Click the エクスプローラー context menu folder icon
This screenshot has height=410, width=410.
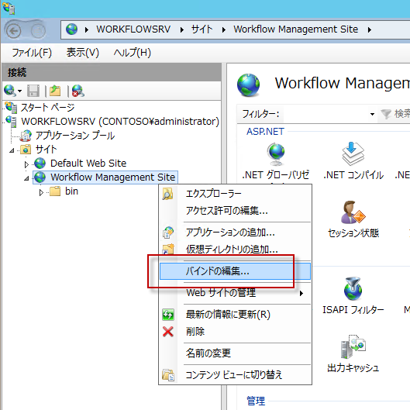tap(167, 194)
